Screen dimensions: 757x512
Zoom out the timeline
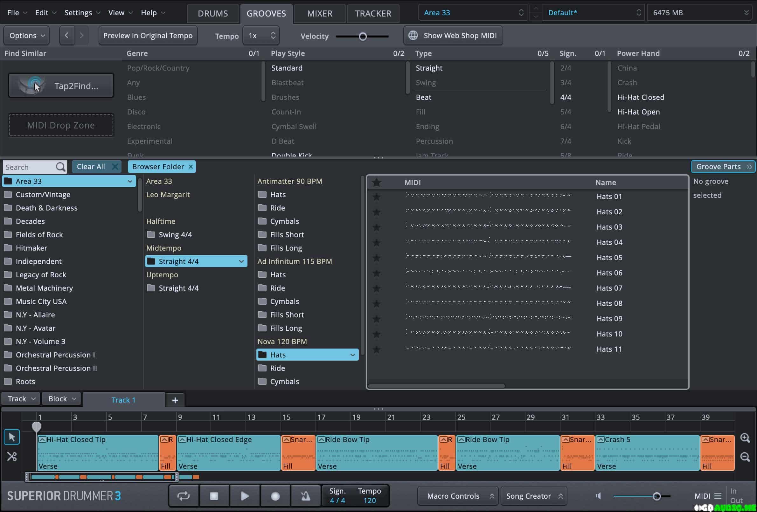click(x=745, y=457)
